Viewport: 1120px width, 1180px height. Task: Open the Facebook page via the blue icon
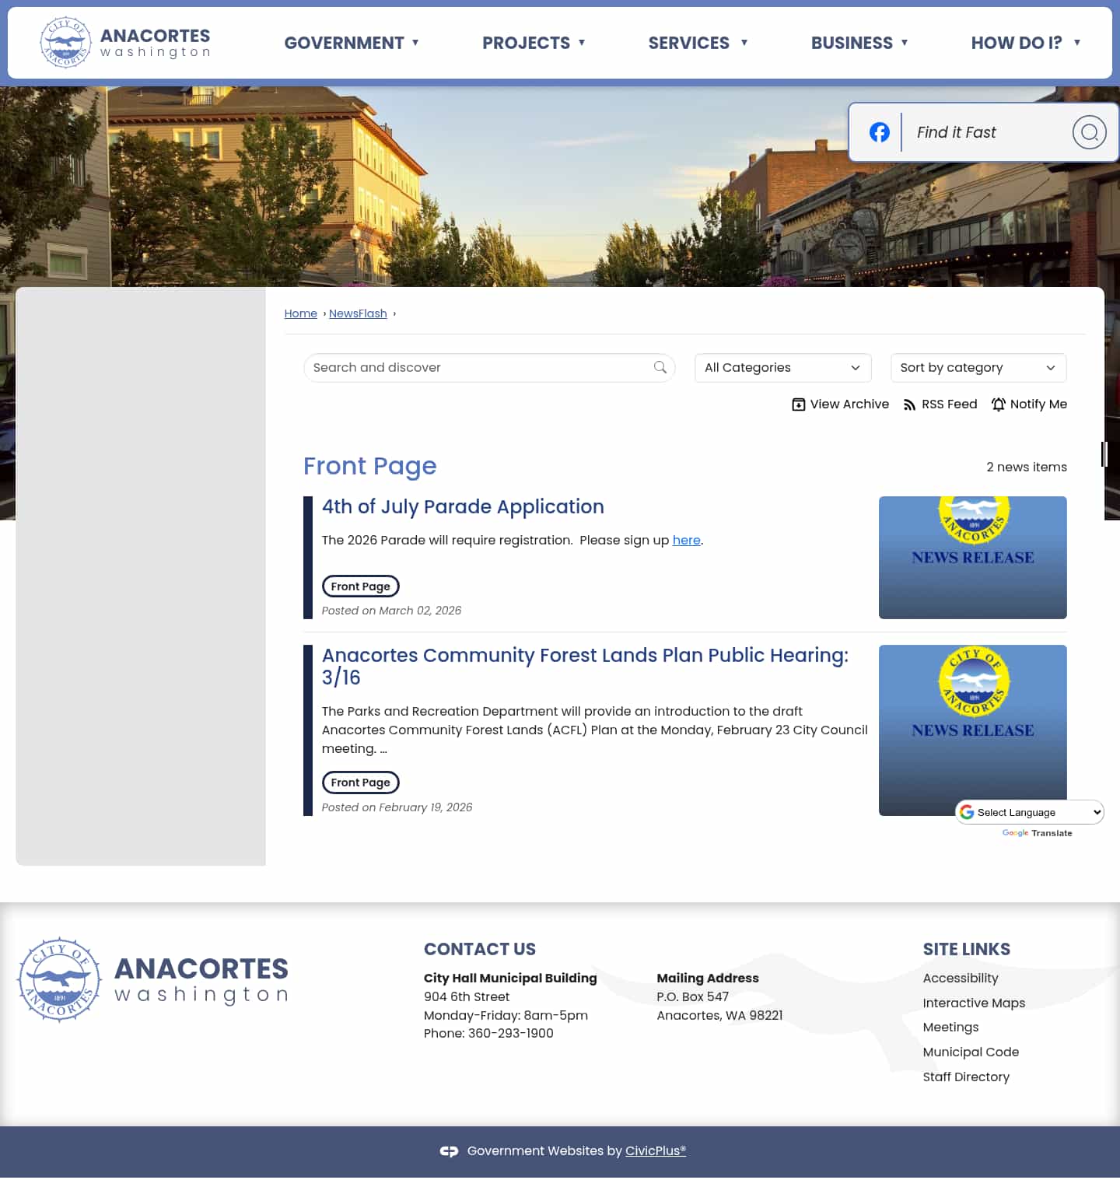pyautogui.click(x=879, y=132)
